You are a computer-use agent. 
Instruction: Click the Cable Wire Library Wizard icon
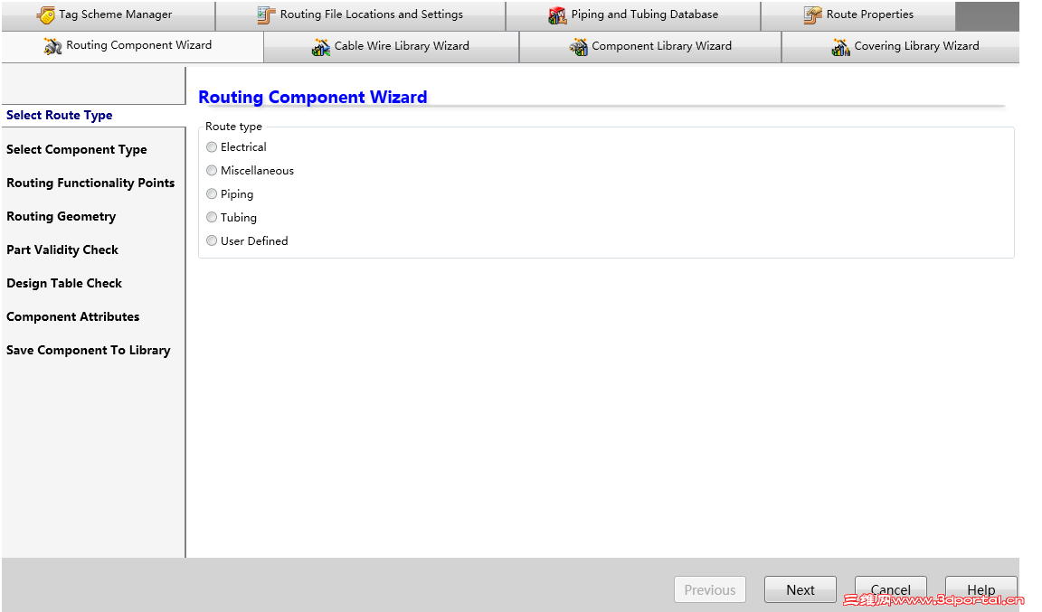pos(320,46)
